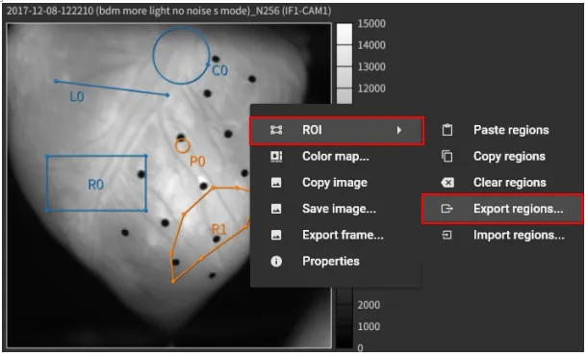Image resolution: width=587 pixels, height=356 pixels.
Task: Click the Color map icon
Action: point(276,156)
